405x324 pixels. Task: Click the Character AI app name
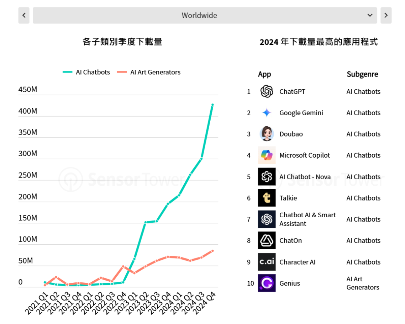pyautogui.click(x=297, y=262)
